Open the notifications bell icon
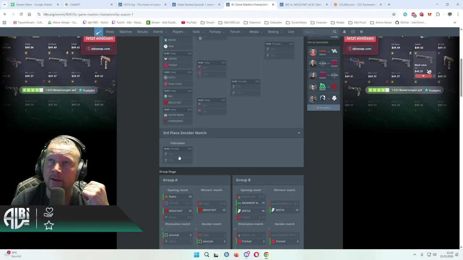Viewport: 463px width, 260px height. (344, 32)
